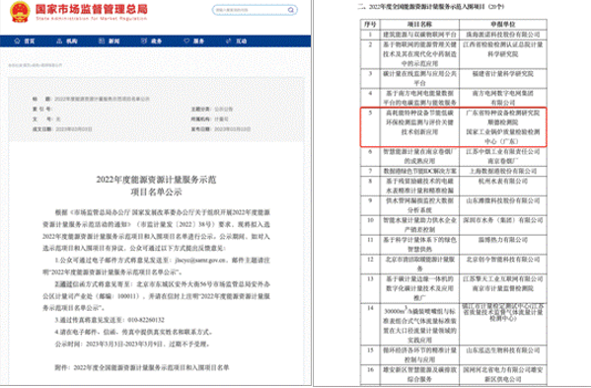The height and width of the screenshot is (388, 591).
Task: Select cell 南方电网数字电网集团有限公司
Action: point(503,98)
